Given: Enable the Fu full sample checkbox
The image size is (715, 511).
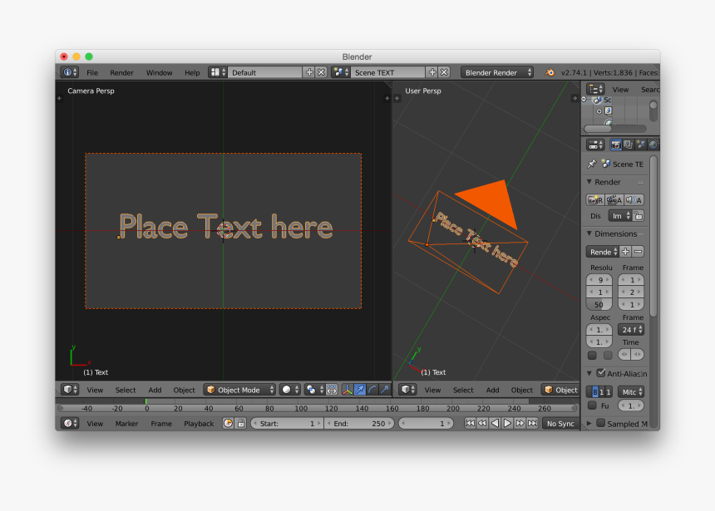Looking at the screenshot, I should click(x=592, y=405).
